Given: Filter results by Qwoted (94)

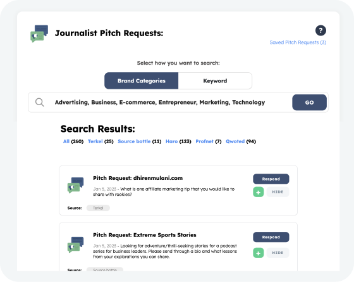Looking at the screenshot, I should 241,141.
